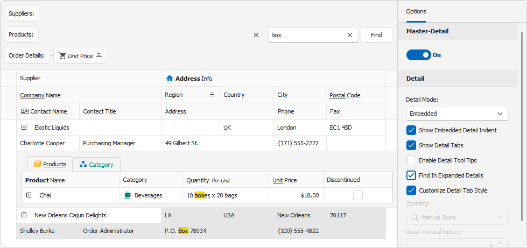Expand the New Orleans Cajun Delights row
The image size is (527, 248).
(x=24, y=215)
